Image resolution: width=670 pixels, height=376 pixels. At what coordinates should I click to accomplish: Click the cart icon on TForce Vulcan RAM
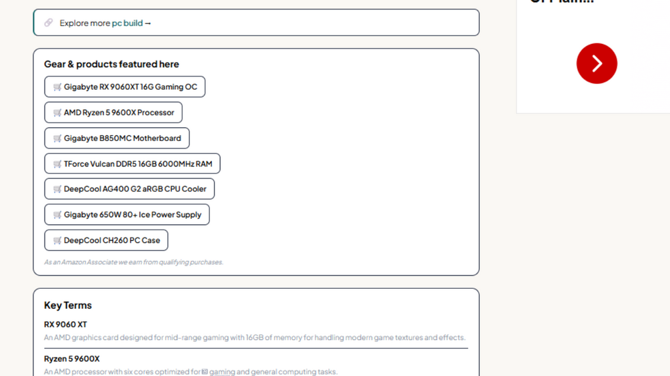point(57,164)
